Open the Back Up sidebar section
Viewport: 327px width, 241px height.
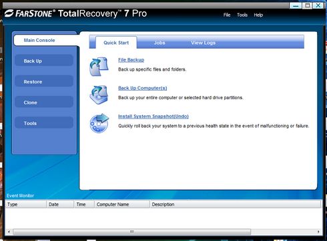coord(44,61)
